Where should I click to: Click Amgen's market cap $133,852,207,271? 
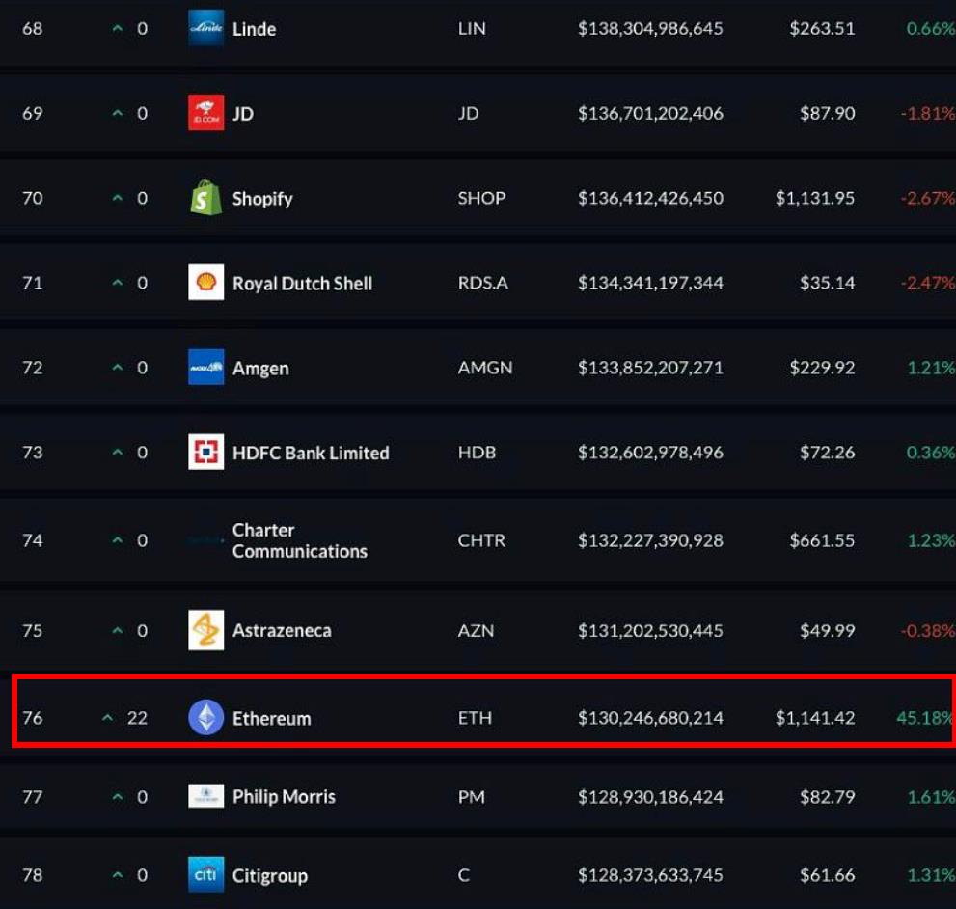pyautogui.click(x=650, y=368)
